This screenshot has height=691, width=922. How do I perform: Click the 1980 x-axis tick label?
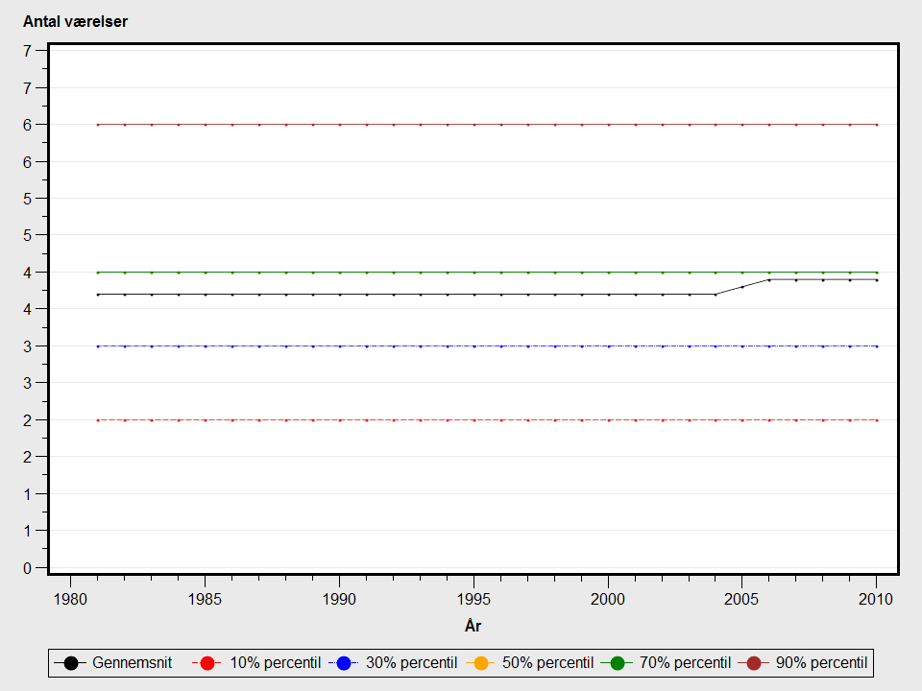[x=70, y=598]
